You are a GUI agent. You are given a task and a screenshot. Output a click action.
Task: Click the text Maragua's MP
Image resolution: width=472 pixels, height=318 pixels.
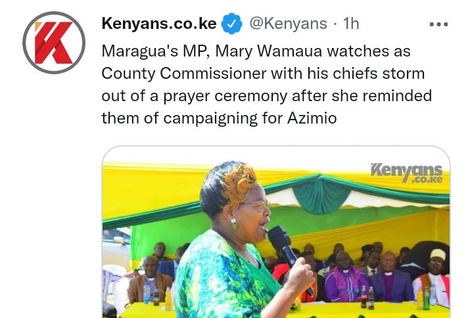(x=156, y=51)
